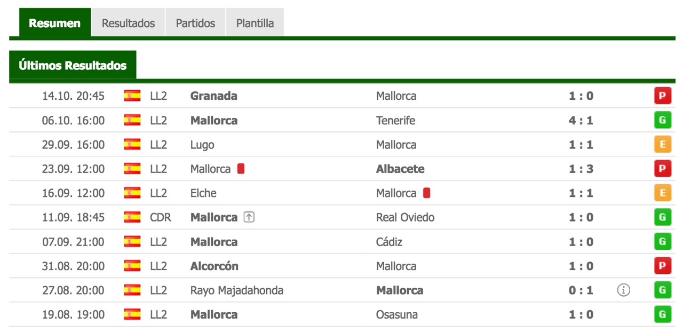Click the Spain flag in the CDR row

pyautogui.click(x=132, y=217)
